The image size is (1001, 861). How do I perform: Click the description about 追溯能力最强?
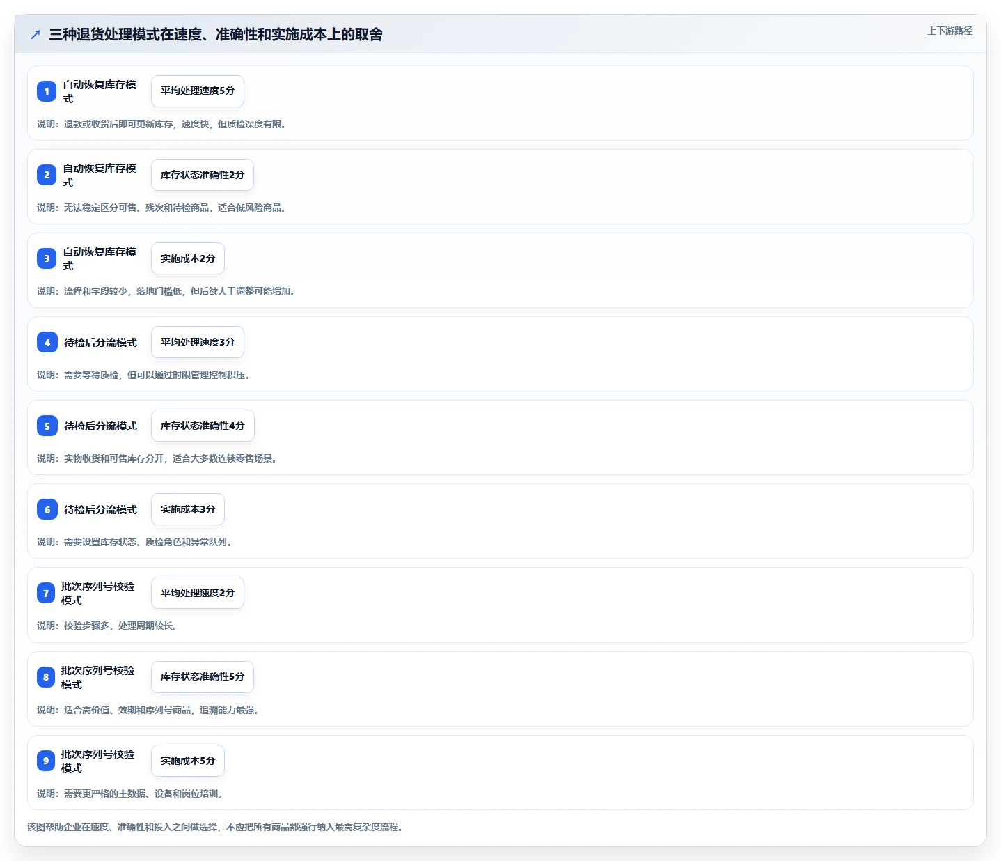click(148, 710)
